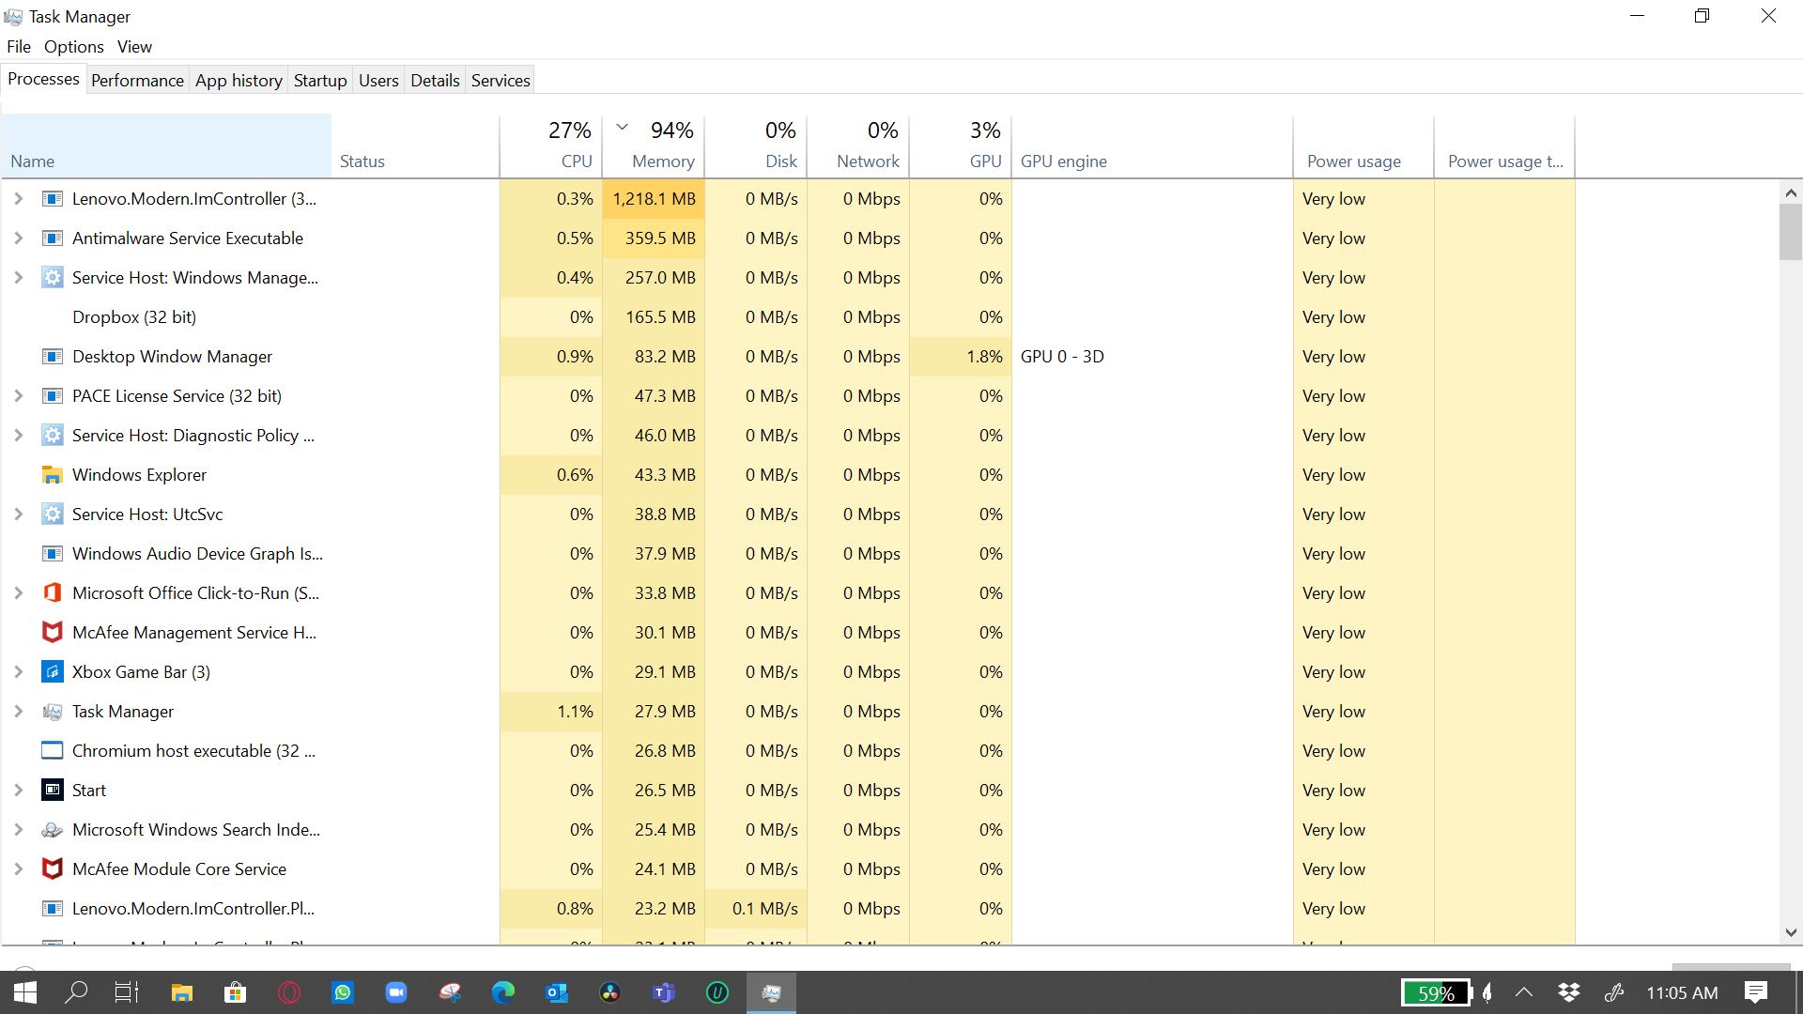Sort processes by CPU column
The height and width of the screenshot is (1014, 1803).
[551, 146]
